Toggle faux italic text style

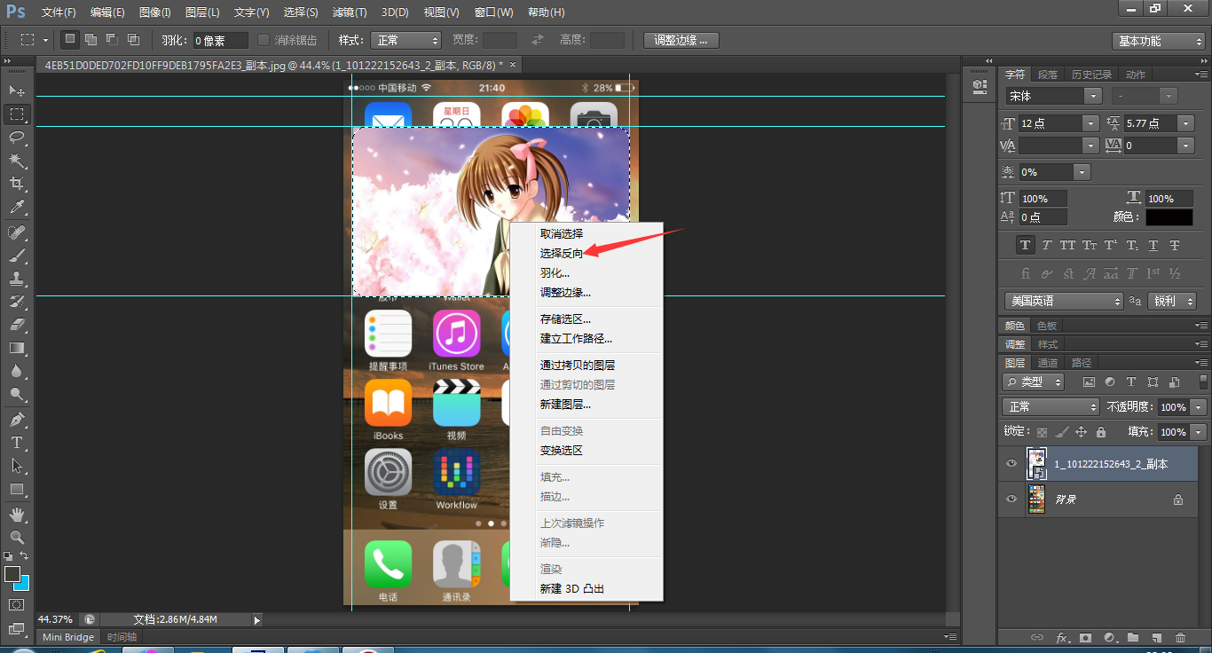coord(1047,246)
